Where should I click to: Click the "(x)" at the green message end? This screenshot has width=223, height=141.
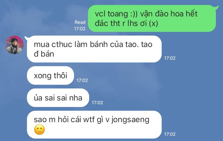[x=153, y=23]
